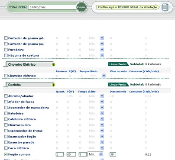175x160 pixels.
Task: Open time unit dropdown for Faca elétrica
Action: [x=102, y=148]
